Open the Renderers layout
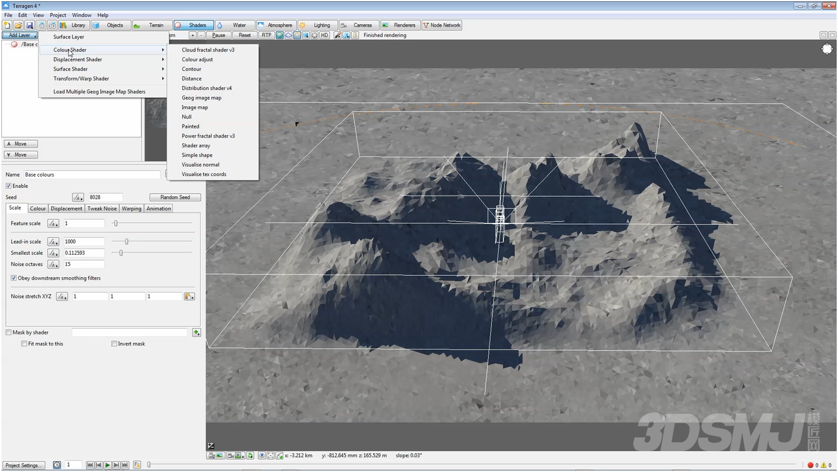838x472 pixels. [x=400, y=25]
